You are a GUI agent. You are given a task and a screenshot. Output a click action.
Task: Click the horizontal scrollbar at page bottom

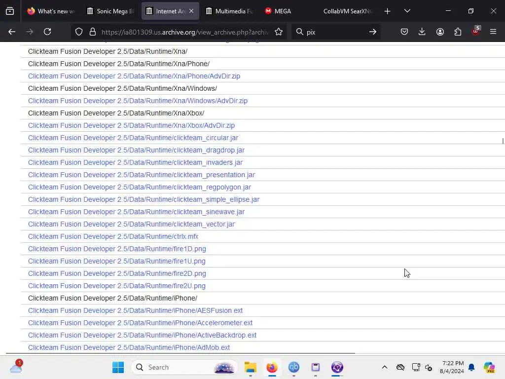[180, 353]
